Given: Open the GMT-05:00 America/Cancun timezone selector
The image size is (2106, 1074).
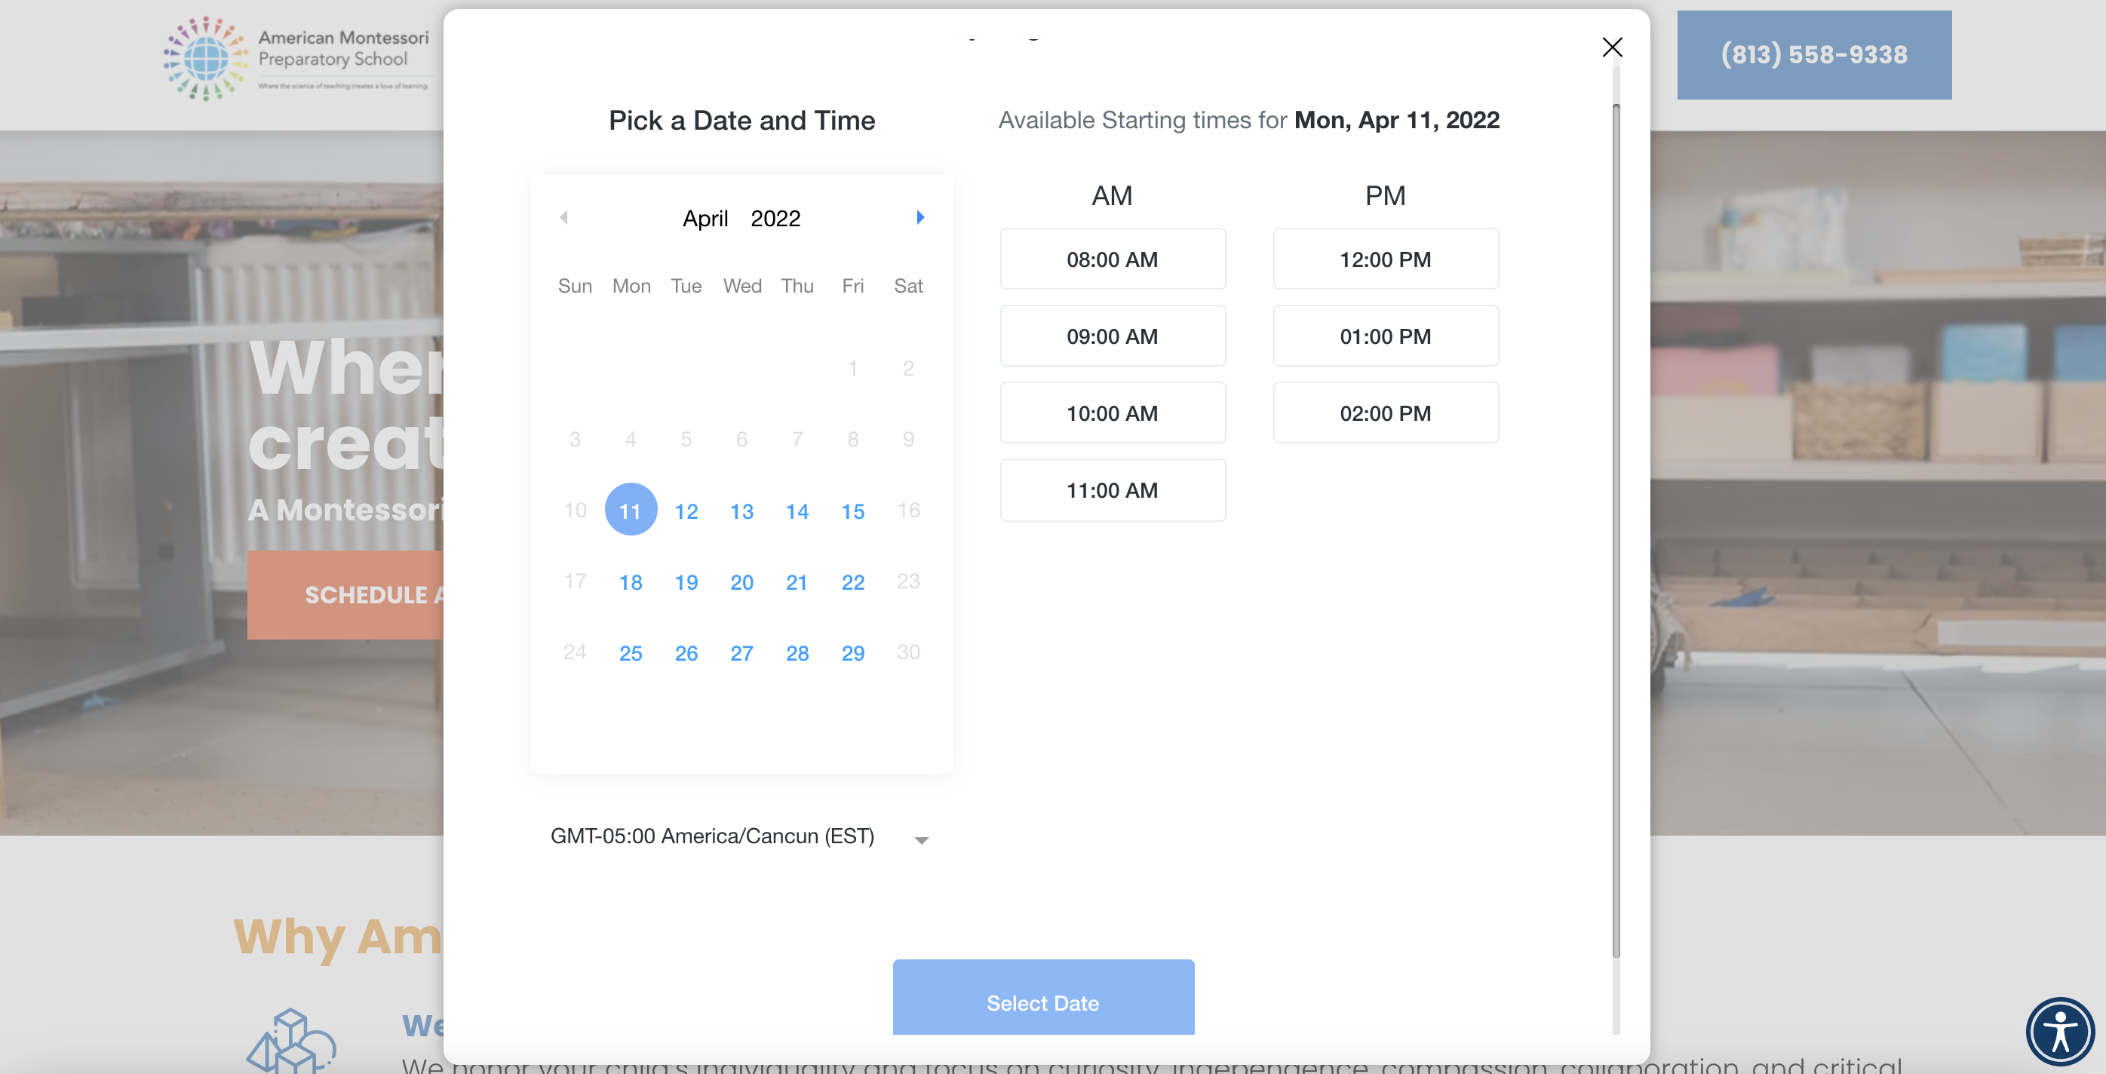Looking at the screenshot, I should (712, 836).
